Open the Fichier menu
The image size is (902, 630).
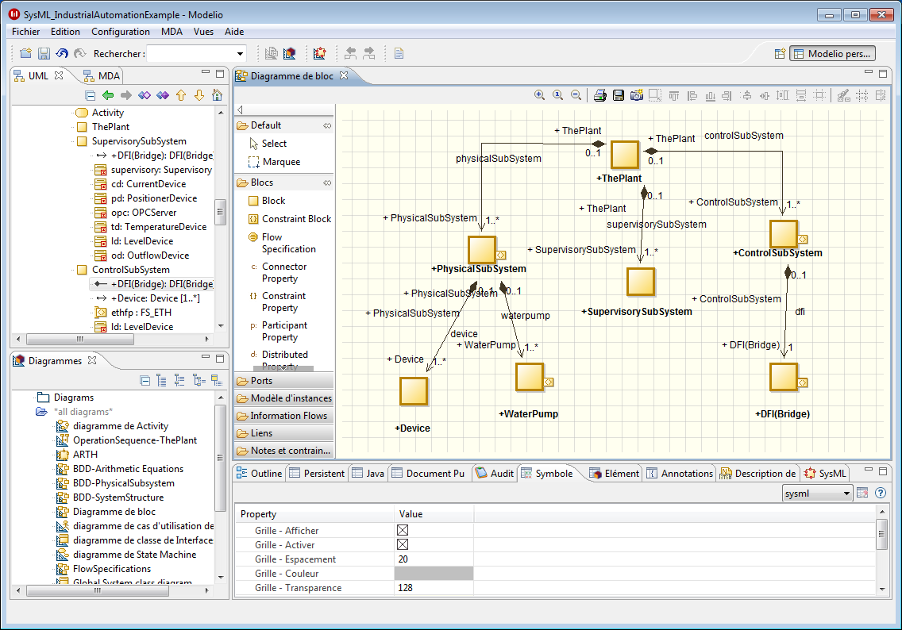pos(26,32)
